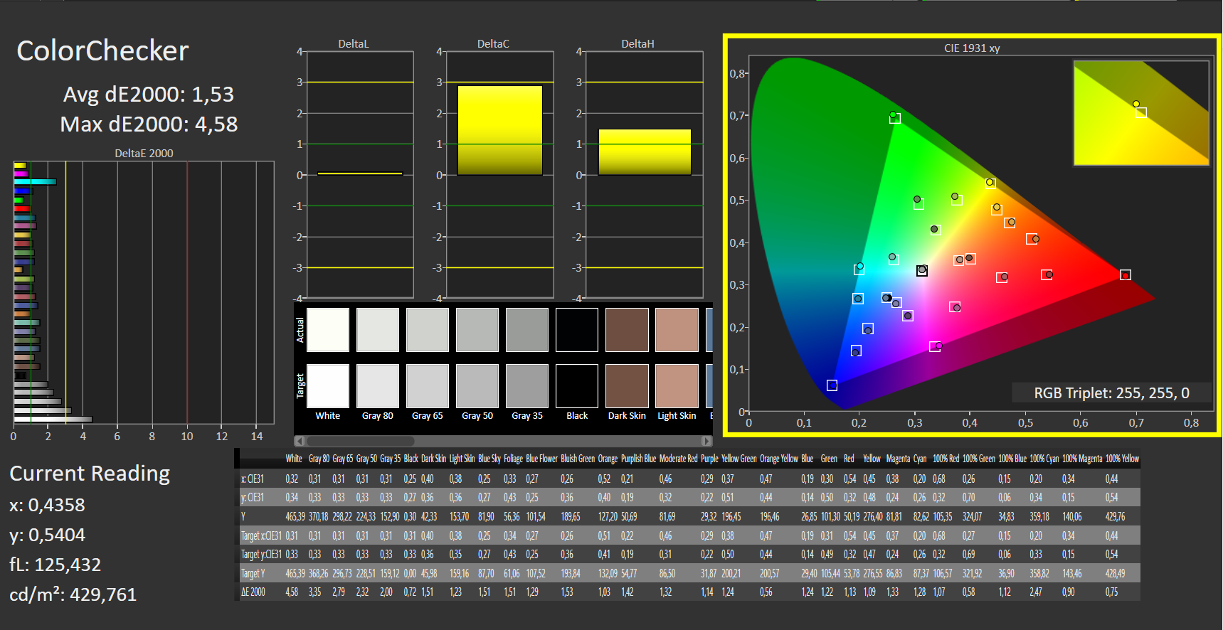
Task: Select the Actual Gray 50 swatch
Action: (x=477, y=330)
